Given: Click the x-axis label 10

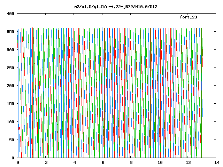Looking at the screenshot, I should (x=160, y=162).
